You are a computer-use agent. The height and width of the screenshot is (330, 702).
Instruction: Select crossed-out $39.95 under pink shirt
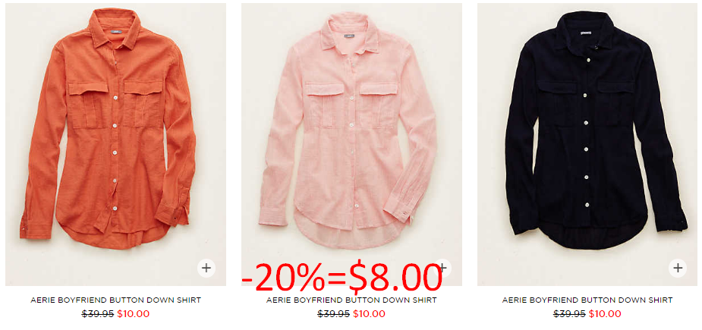[x=333, y=314]
